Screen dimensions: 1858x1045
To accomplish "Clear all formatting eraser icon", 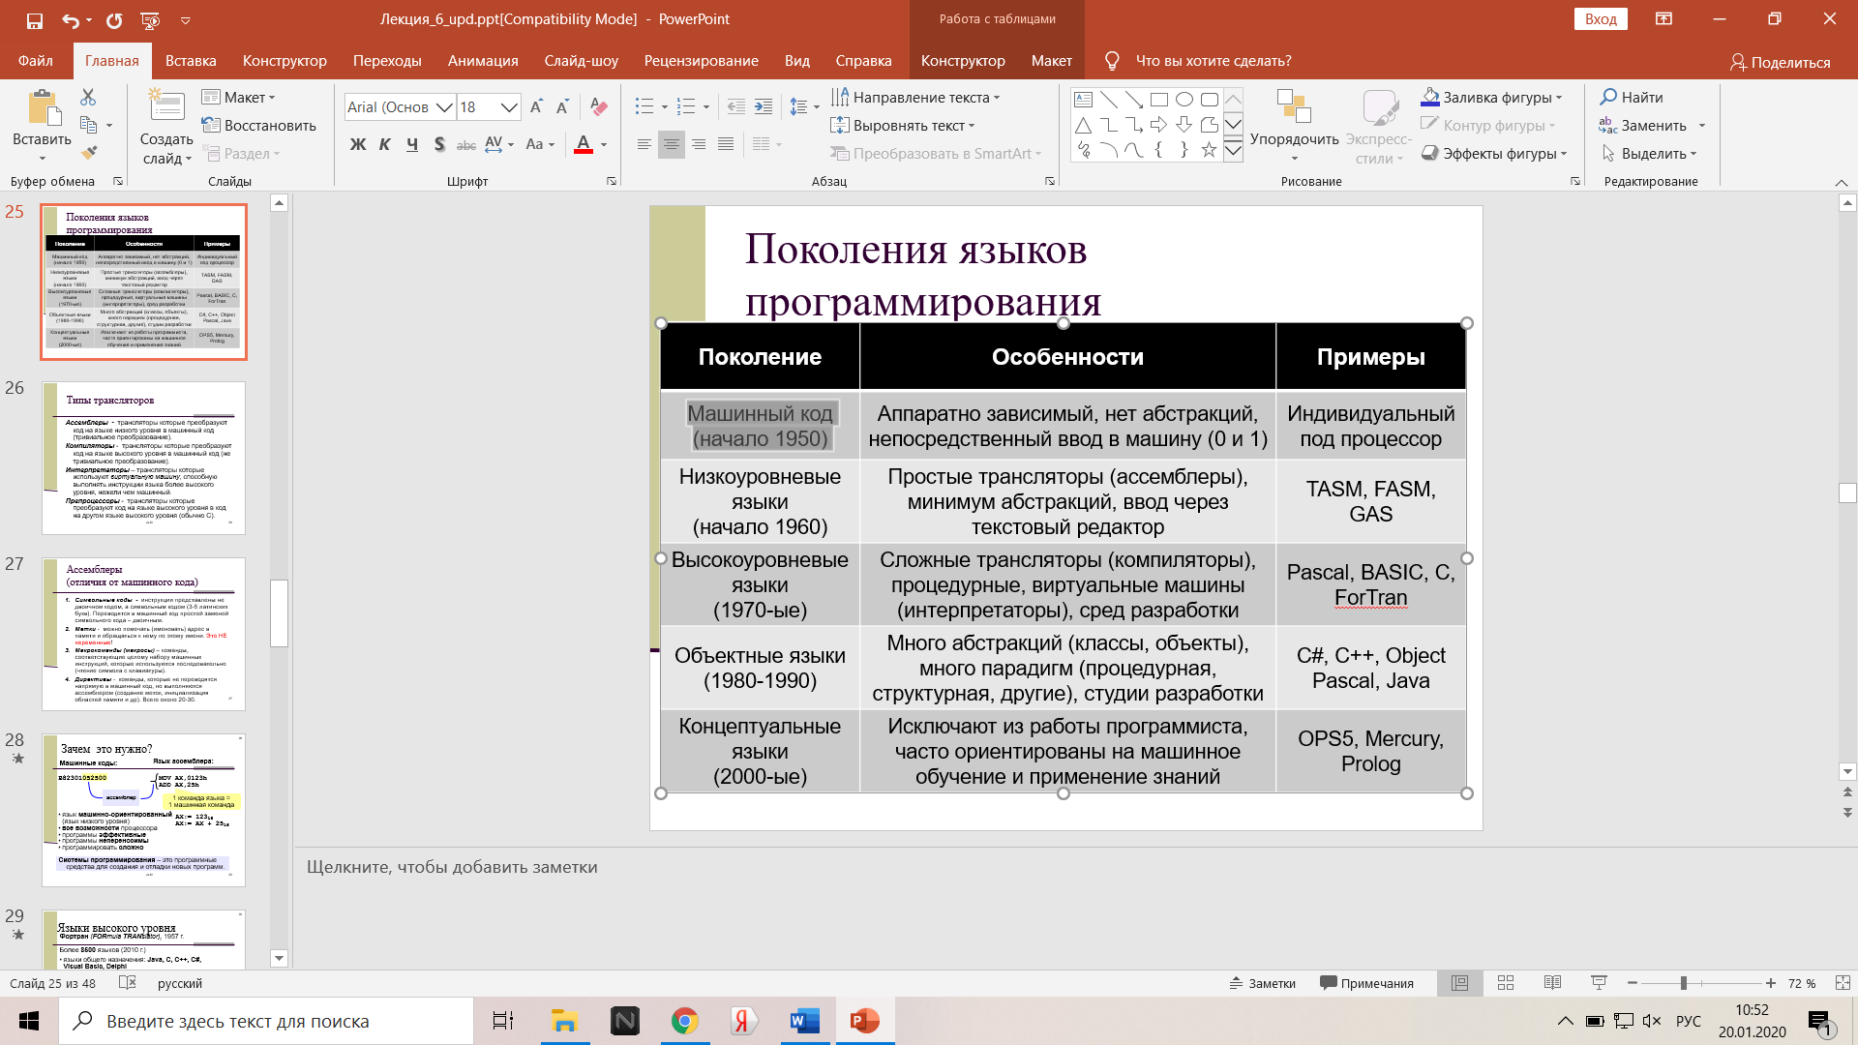I will tap(599, 106).
